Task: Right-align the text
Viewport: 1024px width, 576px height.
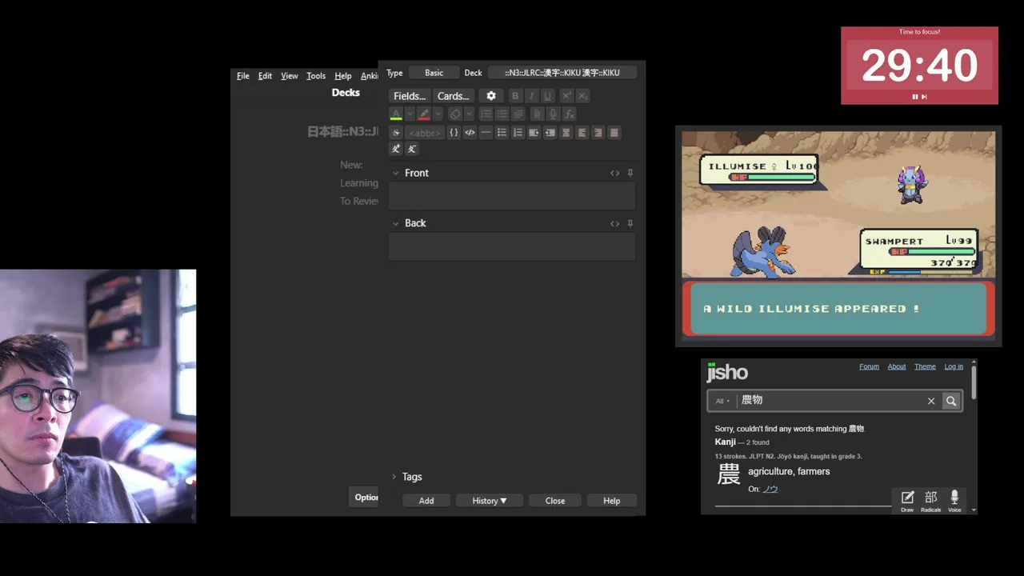Action: (x=598, y=133)
